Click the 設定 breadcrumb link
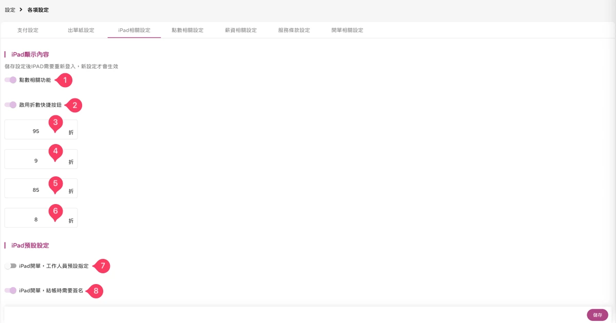Image resolution: width=616 pixels, height=323 pixels. [x=10, y=10]
